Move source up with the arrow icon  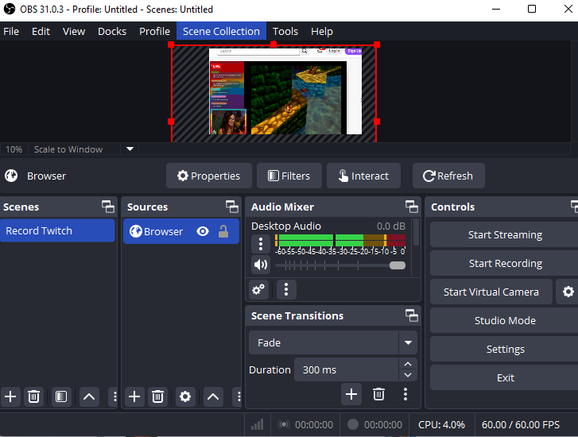(x=213, y=396)
